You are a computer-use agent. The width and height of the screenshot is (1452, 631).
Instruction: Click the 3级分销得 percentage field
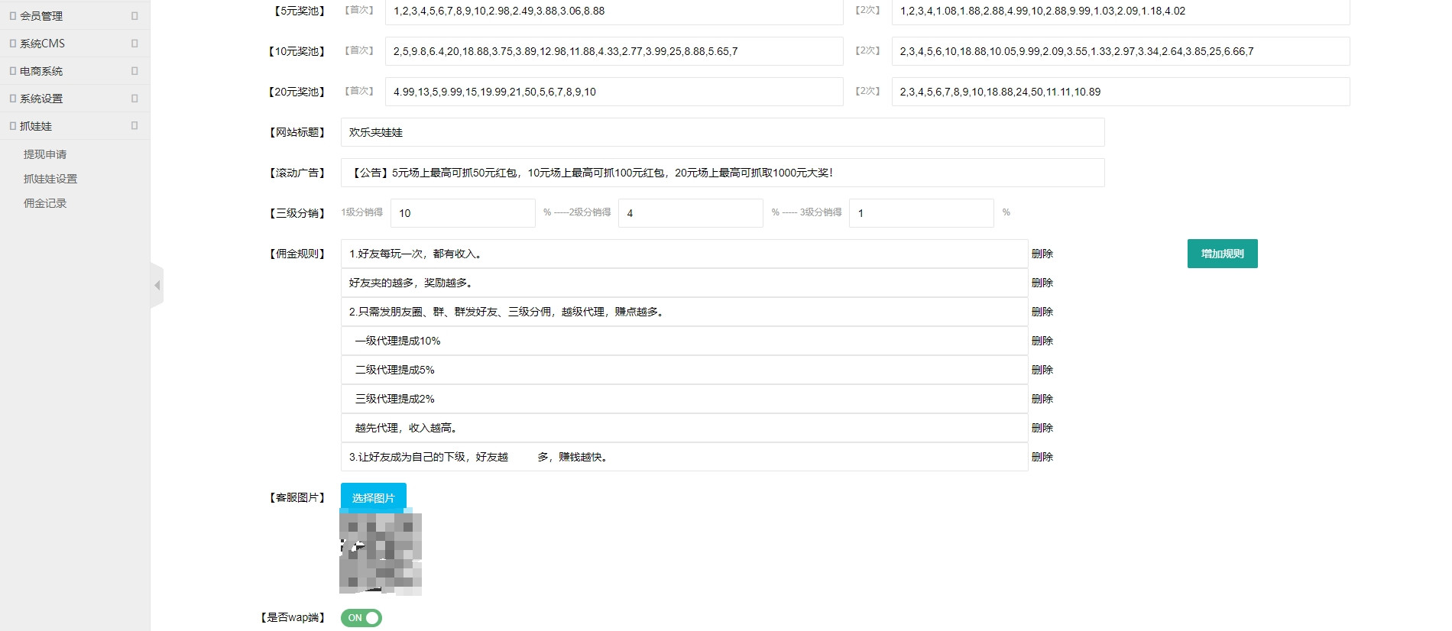click(x=921, y=213)
